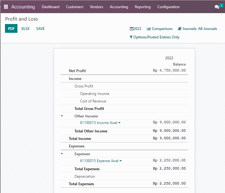Click the Options funnel filter icon

click(131, 37)
